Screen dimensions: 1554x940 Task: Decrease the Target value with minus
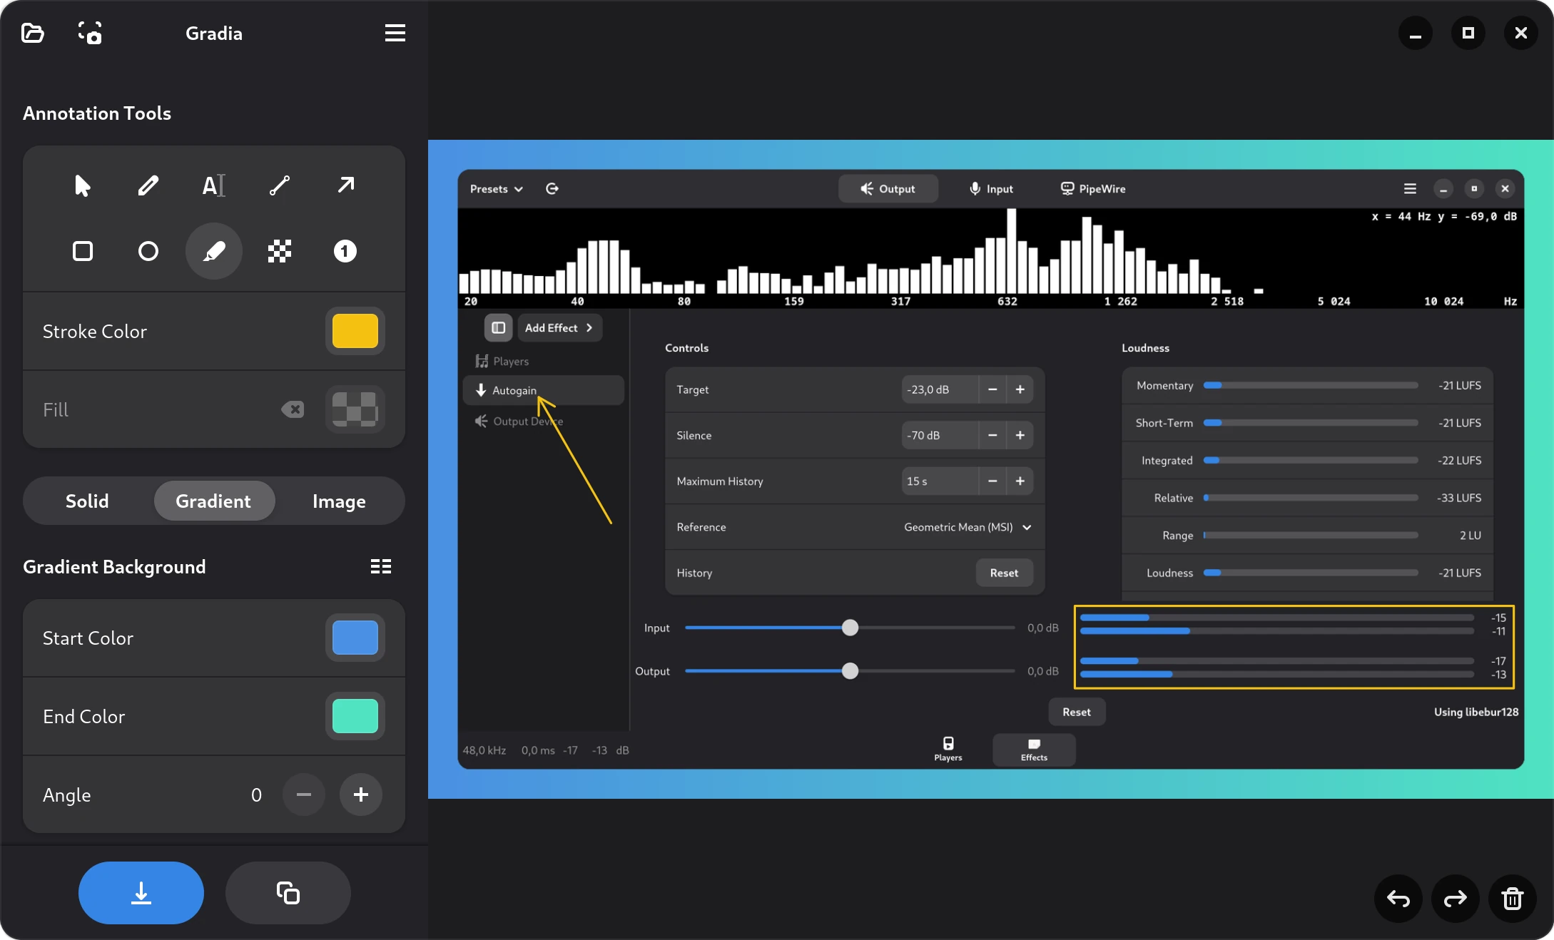pyautogui.click(x=992, y=389)
